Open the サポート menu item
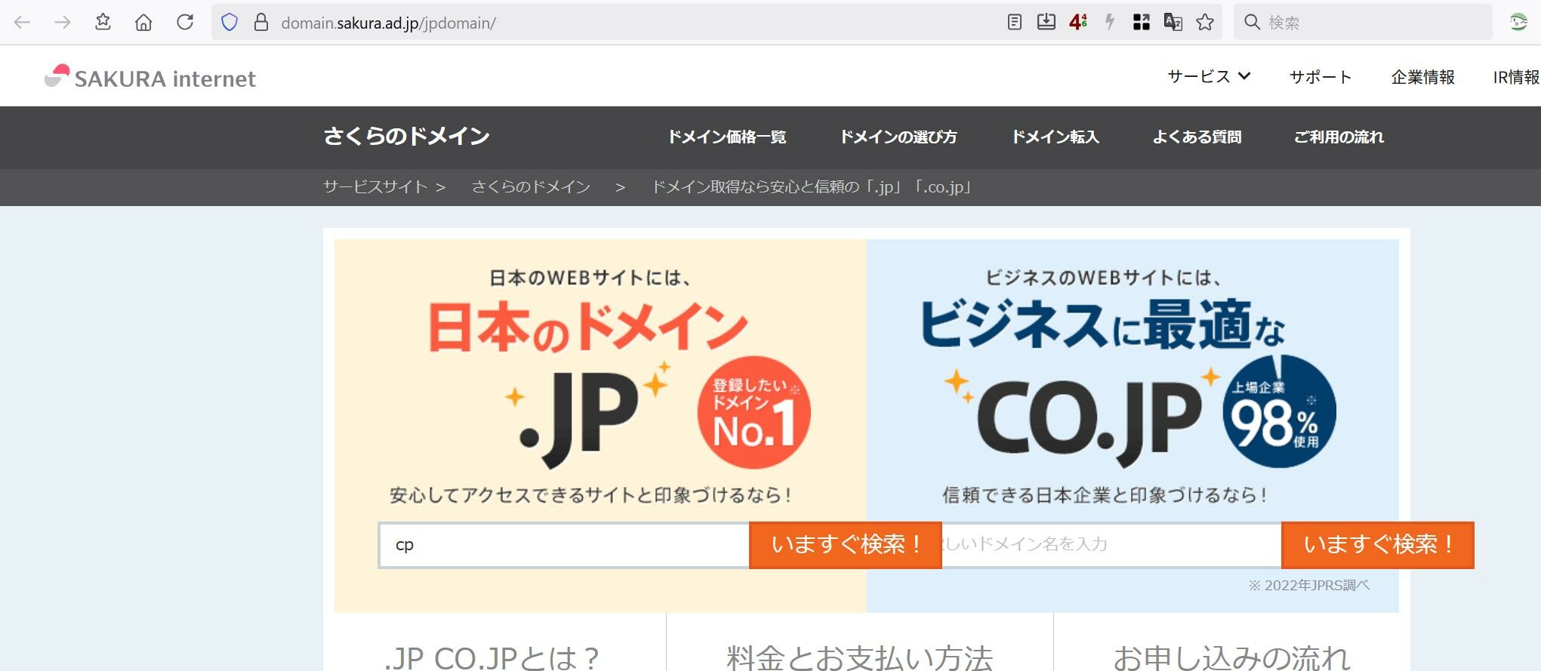This screenshot has height=671, width=1541. [1321, 77]
